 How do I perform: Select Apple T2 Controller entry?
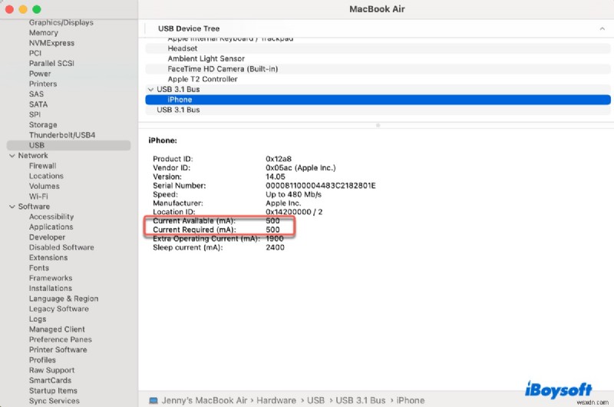(378, 79)
